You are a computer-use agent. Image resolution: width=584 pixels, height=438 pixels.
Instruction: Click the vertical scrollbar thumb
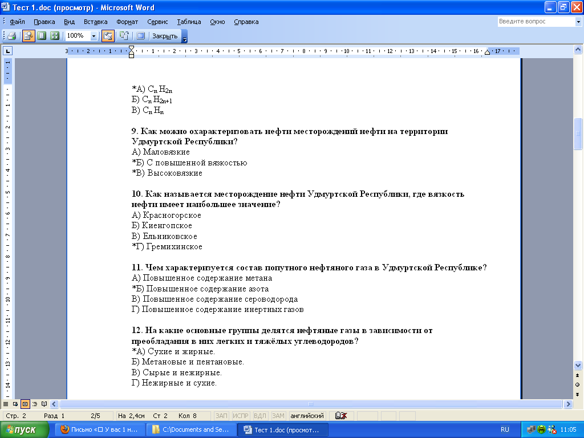click(x=578, y=133)
